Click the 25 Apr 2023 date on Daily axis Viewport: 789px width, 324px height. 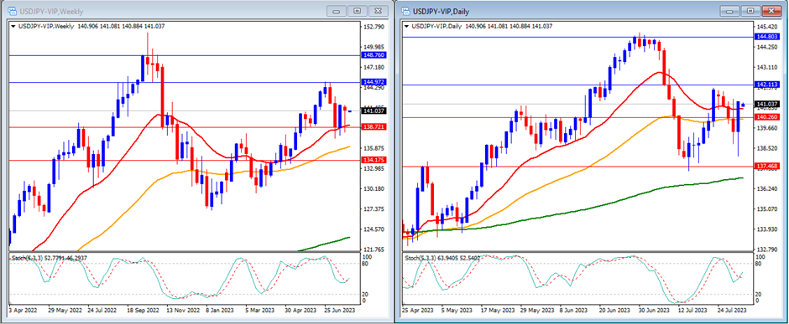(x=418, y=311)
